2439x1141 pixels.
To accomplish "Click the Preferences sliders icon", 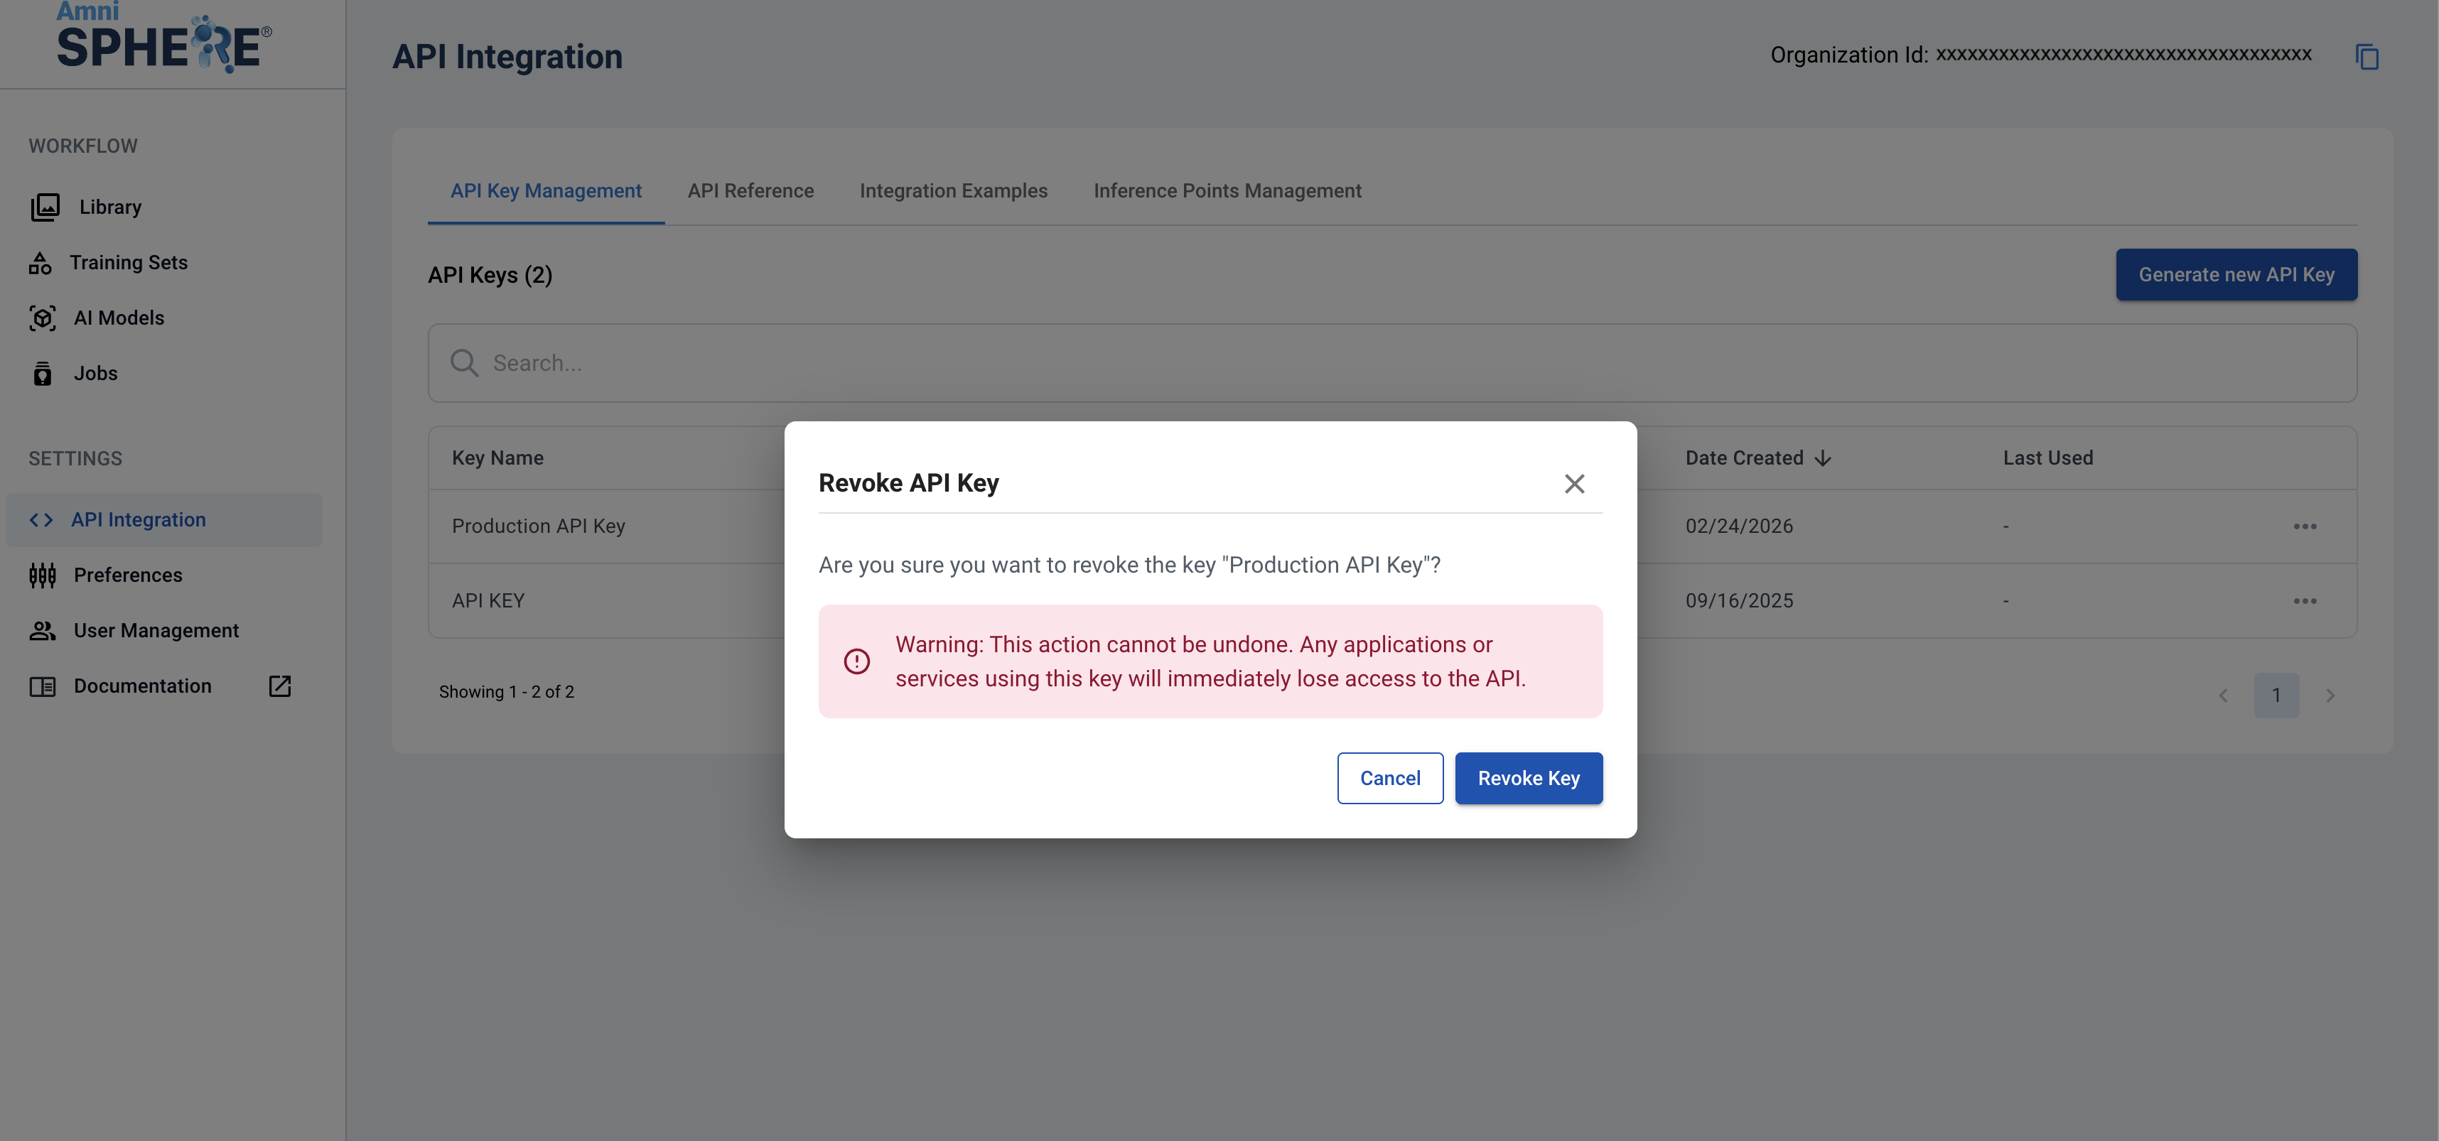I will tap(42, 575).
